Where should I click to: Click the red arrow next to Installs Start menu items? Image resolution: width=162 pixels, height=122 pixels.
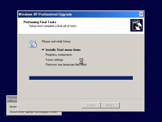(x=43, y=50)
